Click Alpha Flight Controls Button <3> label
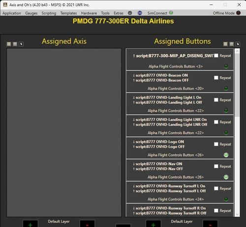This screenshot has width=246, height=227. pos(176,66)
